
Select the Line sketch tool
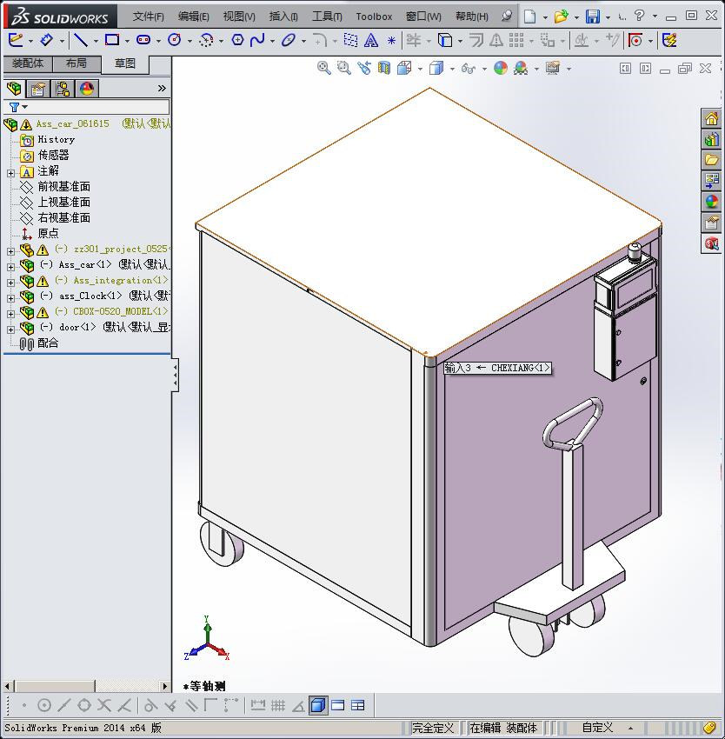pyautogui.click(x=81, y=40)
